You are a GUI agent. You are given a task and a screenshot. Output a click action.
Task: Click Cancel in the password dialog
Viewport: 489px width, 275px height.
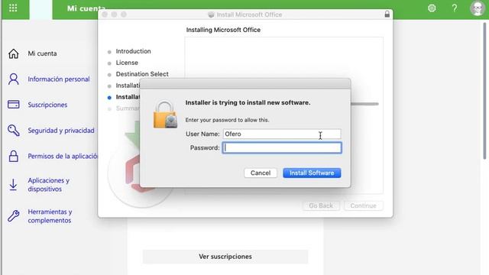tap(261, 173)
